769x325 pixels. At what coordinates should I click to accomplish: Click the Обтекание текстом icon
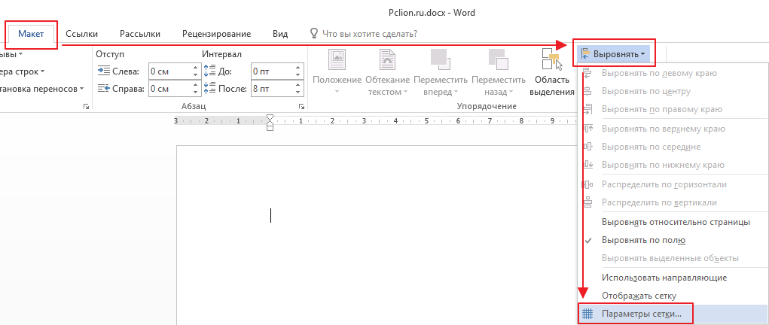tap(387, 60)
